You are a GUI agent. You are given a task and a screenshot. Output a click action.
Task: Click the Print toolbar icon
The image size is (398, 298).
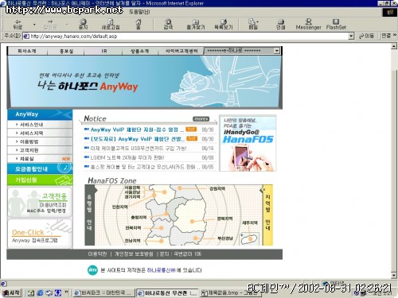[x=280, y=24]
